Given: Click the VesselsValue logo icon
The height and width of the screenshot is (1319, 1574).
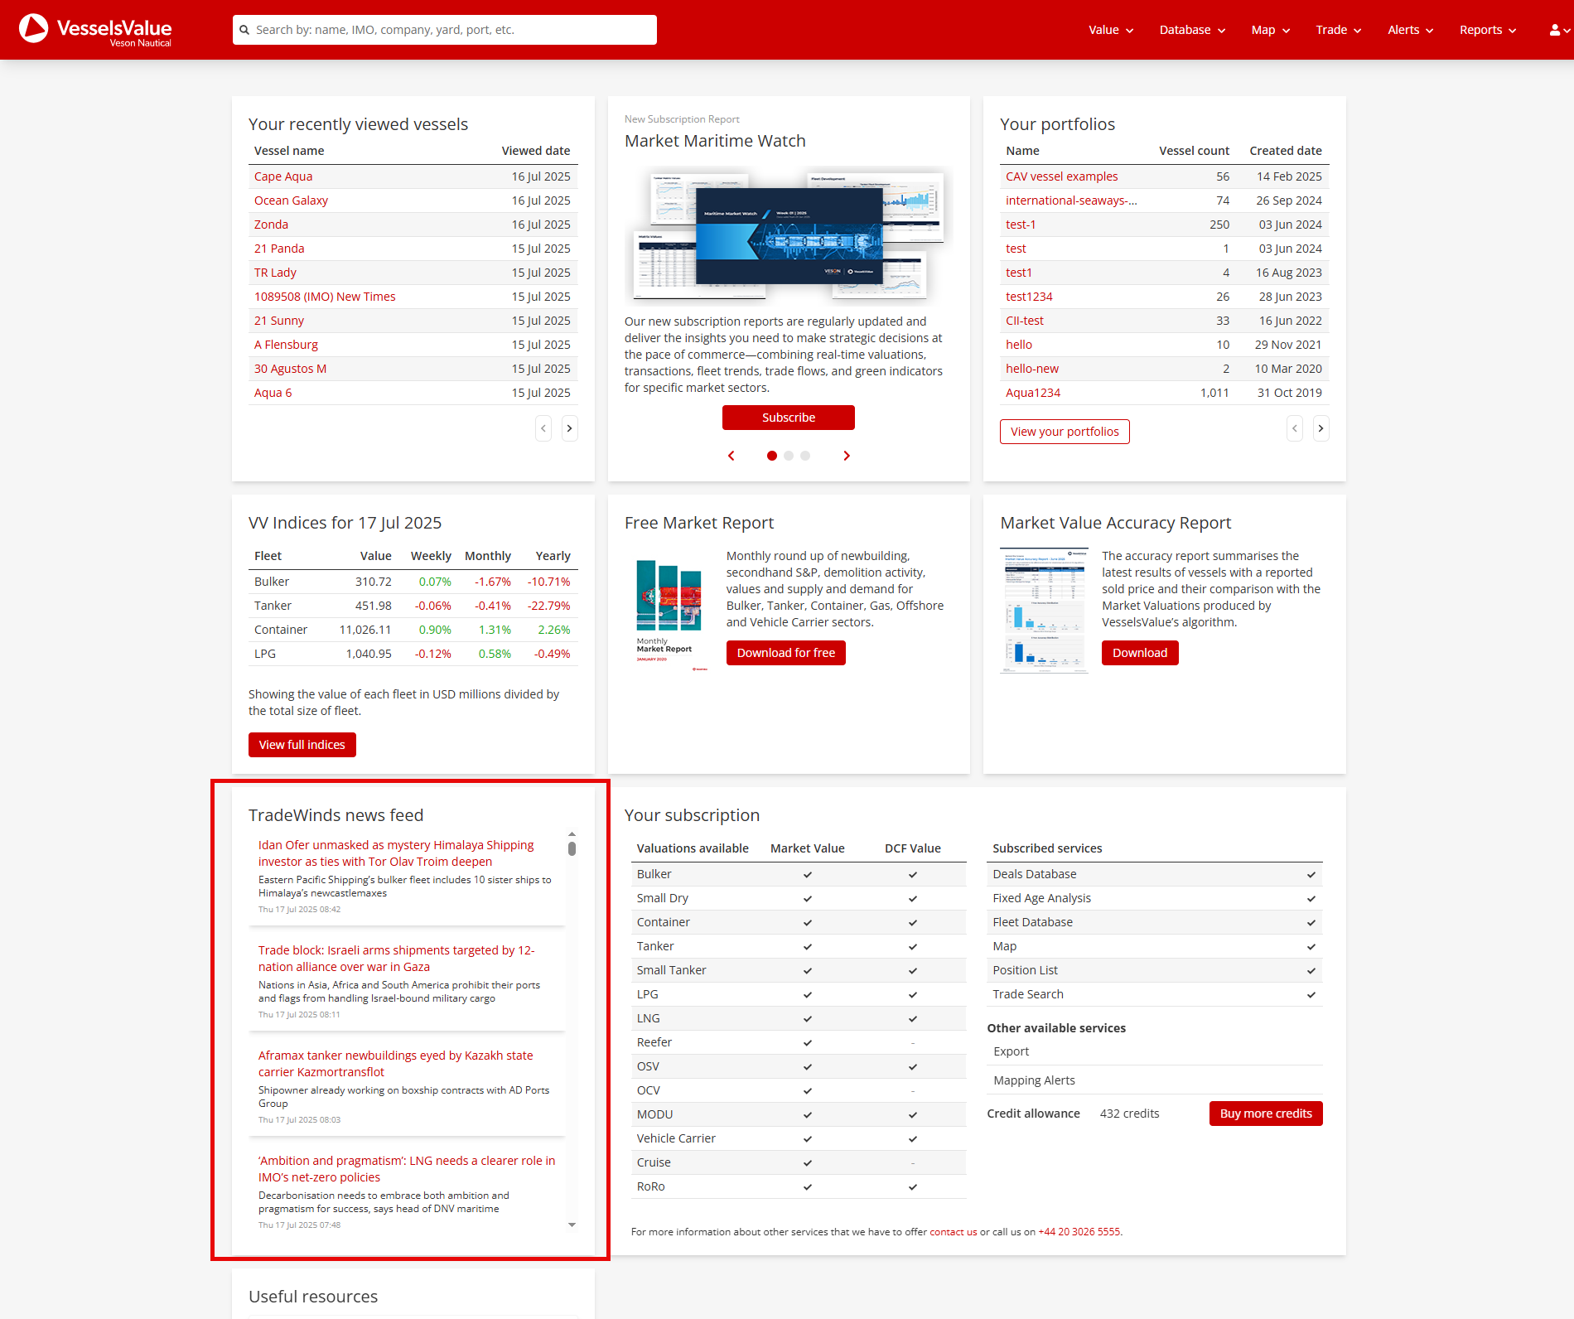Looking at the screenshot, I should click(34, 29).
